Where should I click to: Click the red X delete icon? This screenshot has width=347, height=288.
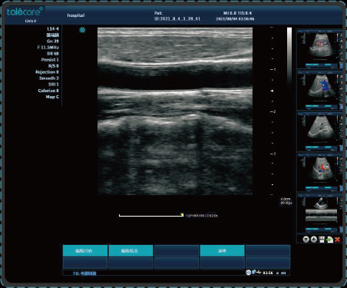338,240
